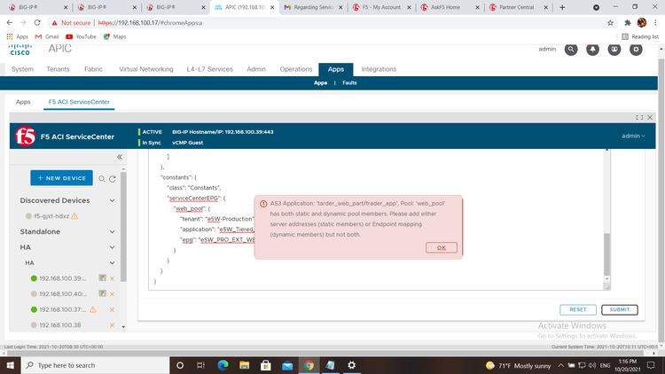Screen dimensions: 665x374
Task: Open the Operations menu
Action: (x=295, y=69)
